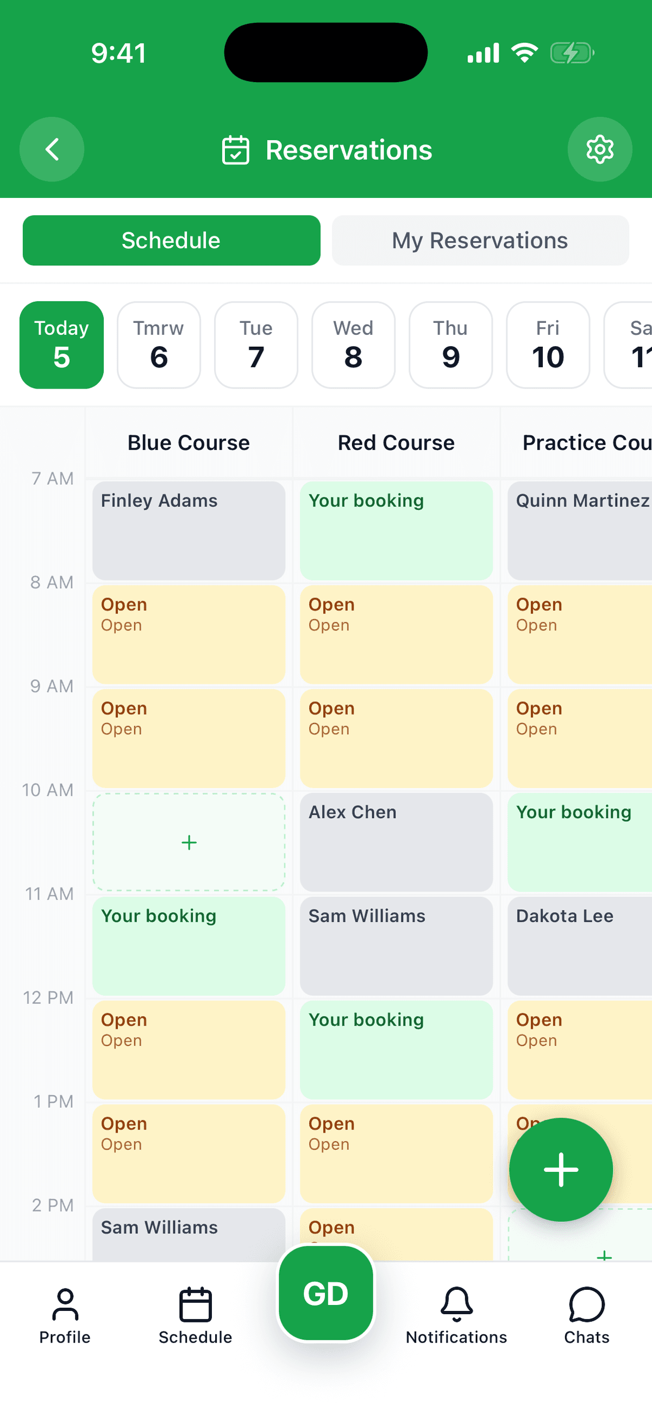View Alex Chen's Red Course reservation
Viewport: 652px width, 1418px height.
click(396, 842)
